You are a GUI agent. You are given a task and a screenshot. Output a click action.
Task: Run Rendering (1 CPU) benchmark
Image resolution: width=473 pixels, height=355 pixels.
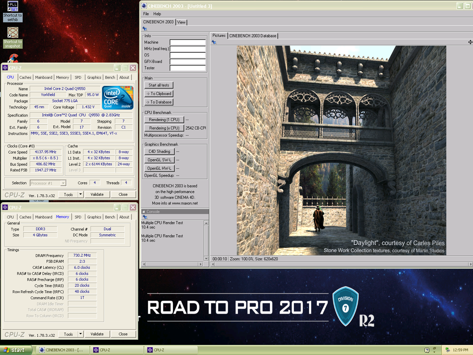pyautogui.click(x=164, y=120)
